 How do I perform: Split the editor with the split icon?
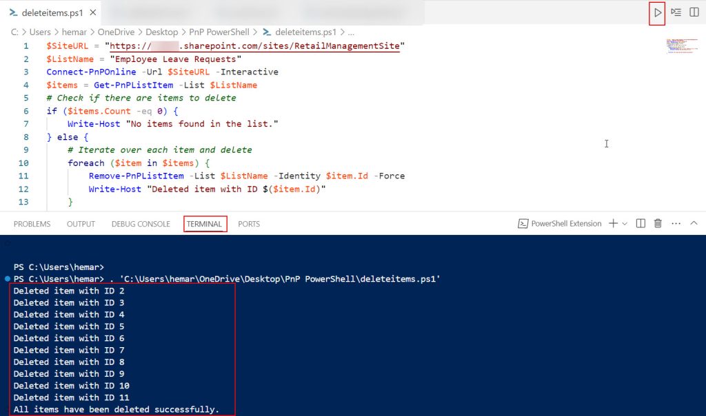(694, 12)
